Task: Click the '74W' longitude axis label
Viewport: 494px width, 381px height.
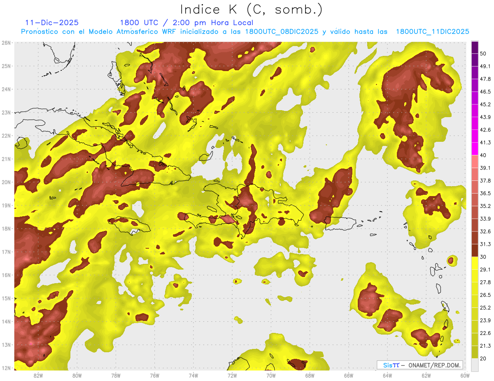Action: (x=193, y=376)
